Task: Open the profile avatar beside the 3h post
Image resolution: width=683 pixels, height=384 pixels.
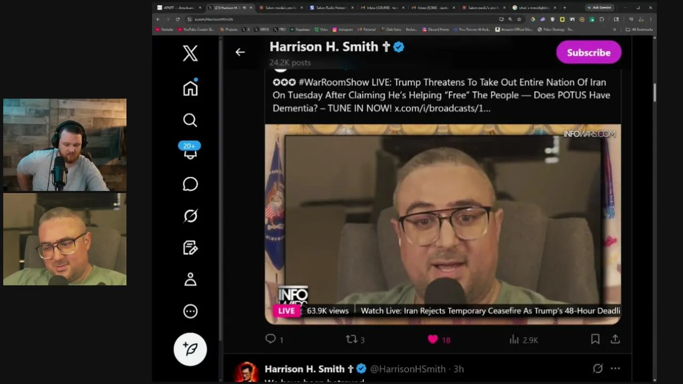Action: point(245,372)
